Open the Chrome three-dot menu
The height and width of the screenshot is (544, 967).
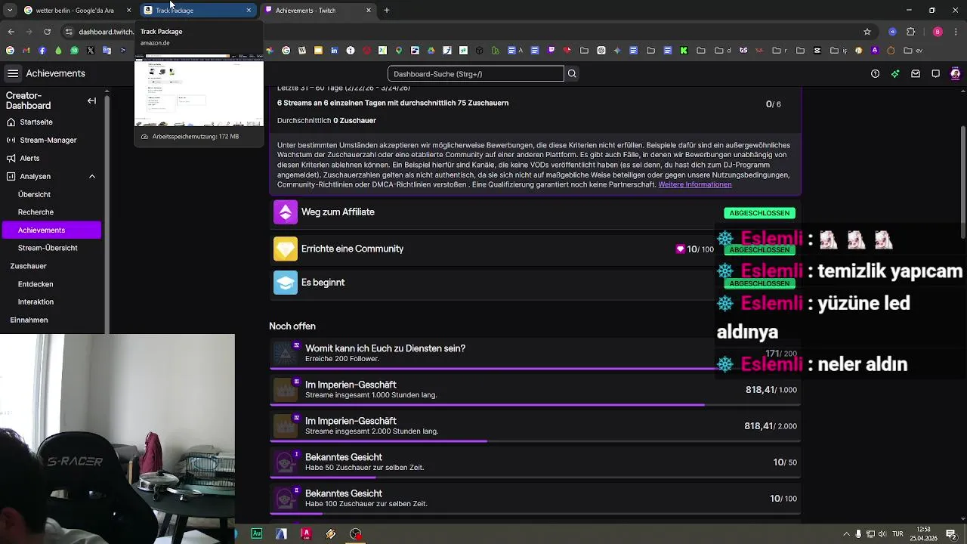956,32
